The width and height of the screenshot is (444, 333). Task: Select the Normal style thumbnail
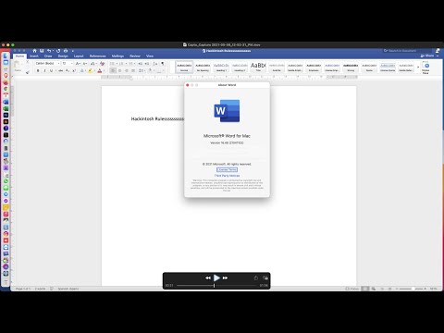click(184, 67)
